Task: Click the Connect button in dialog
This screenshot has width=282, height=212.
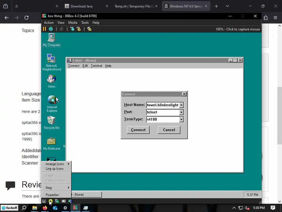Action: pos(138,130)
